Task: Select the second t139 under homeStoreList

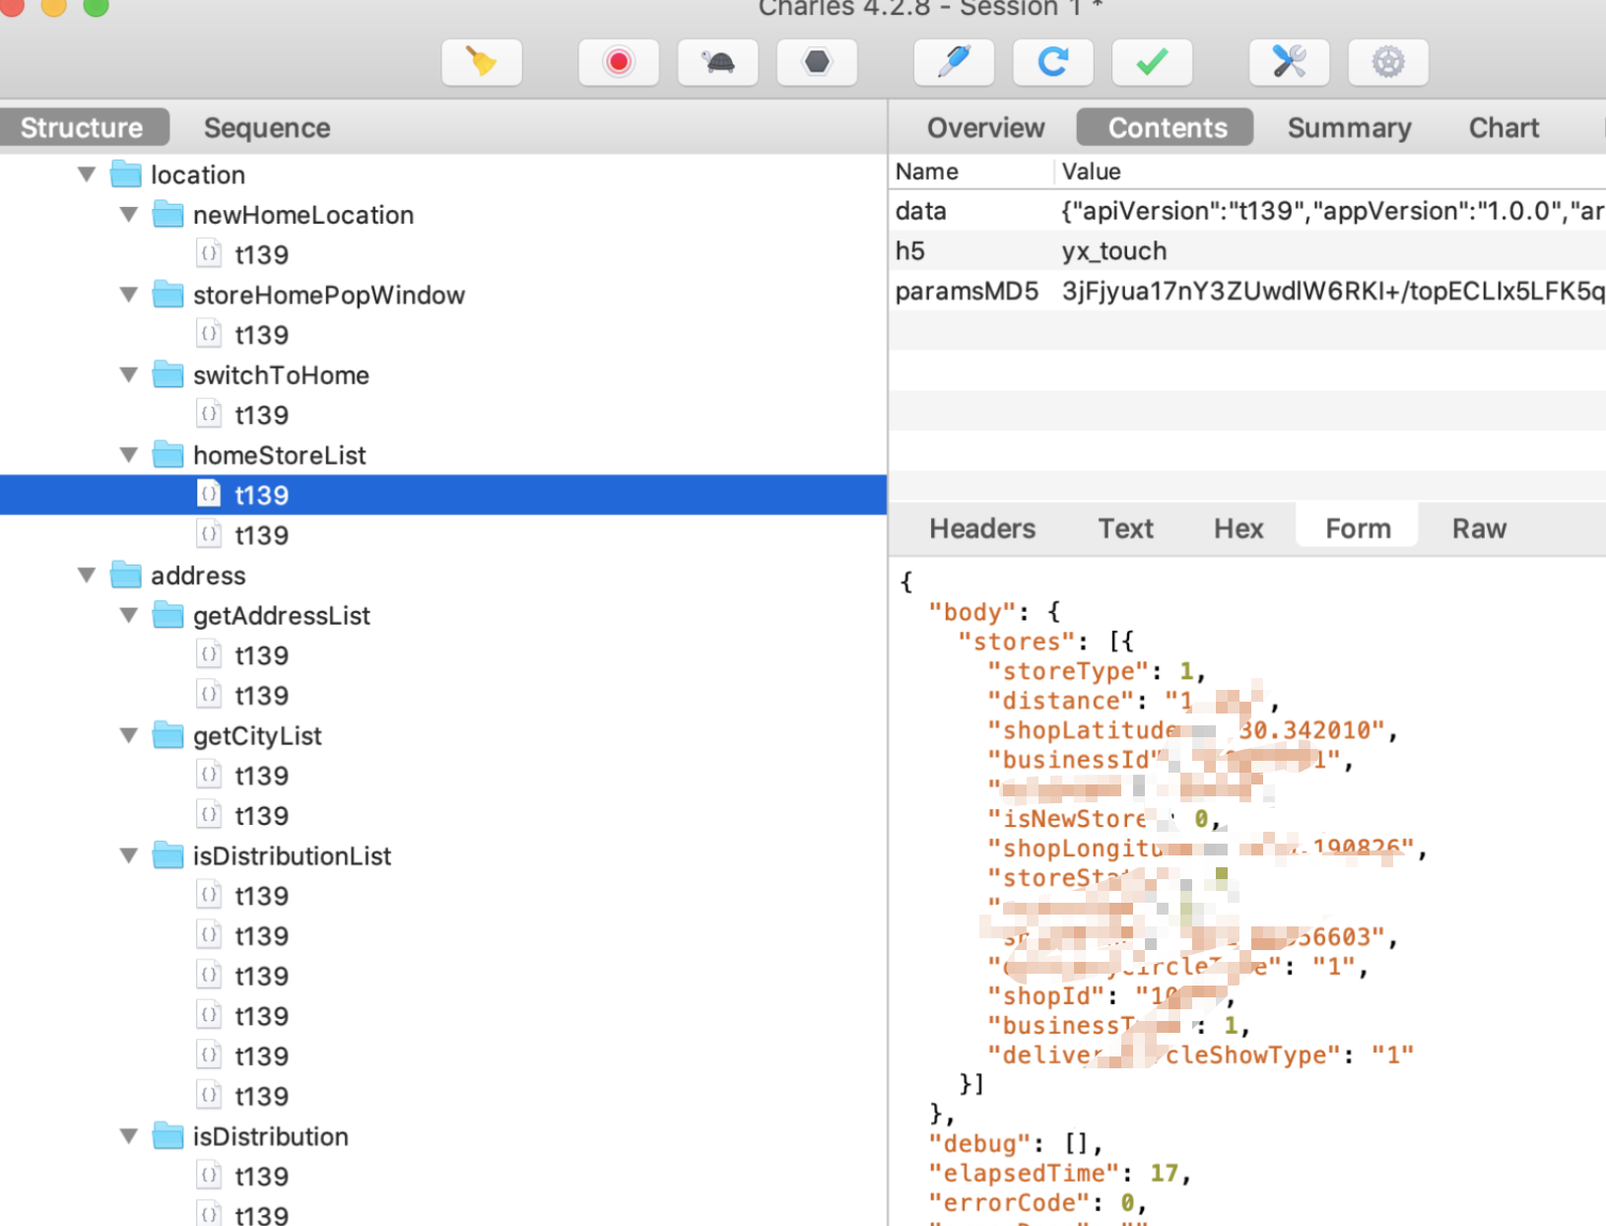Action: point(261,535)
